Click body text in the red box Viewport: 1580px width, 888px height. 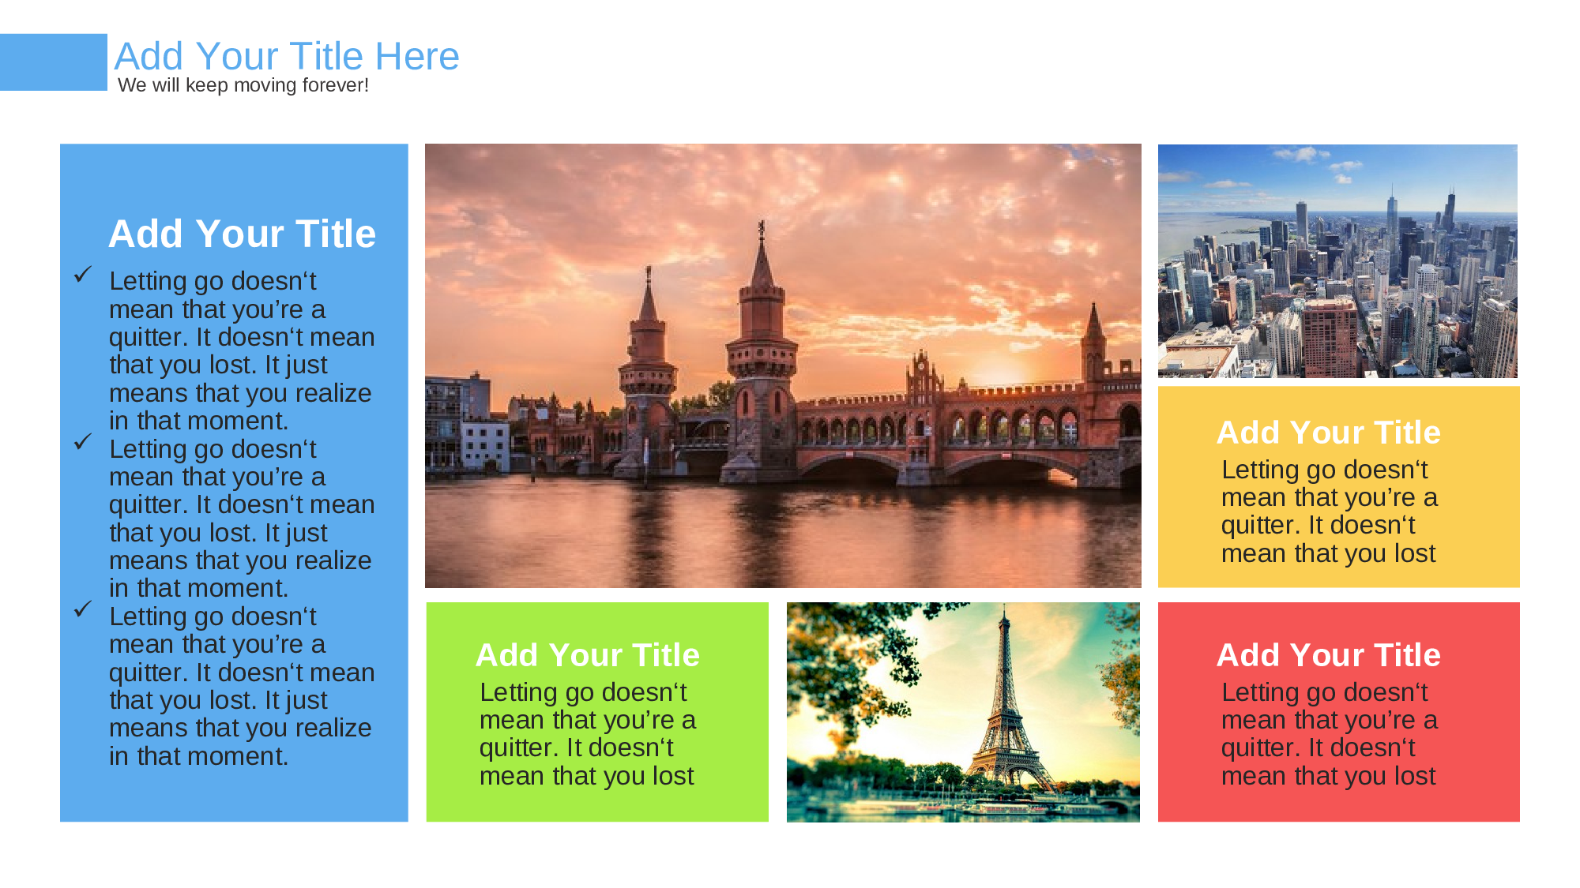click(1328, 734)
